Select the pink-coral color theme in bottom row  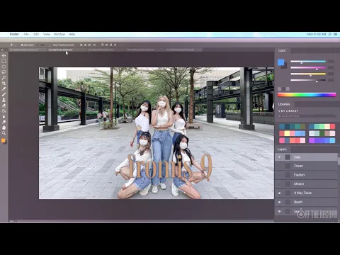click(292, 141)
